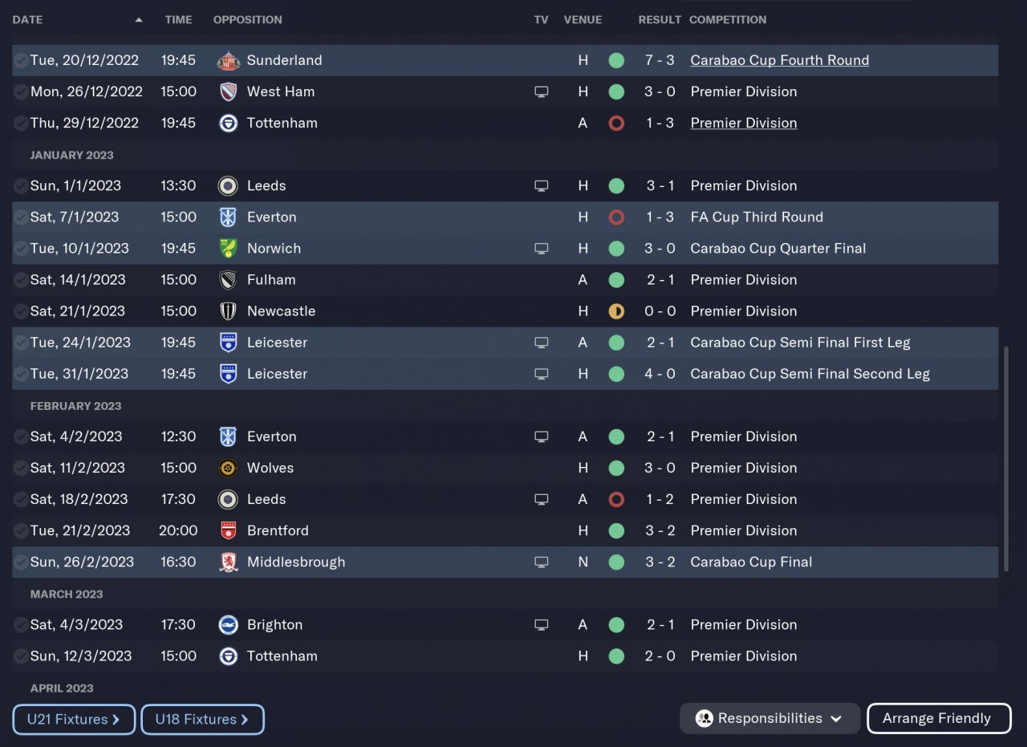This screenshot has height=747, width=1027.
Task: Click the red loss indicator for Tottenham away
Action: pos(616,124)
